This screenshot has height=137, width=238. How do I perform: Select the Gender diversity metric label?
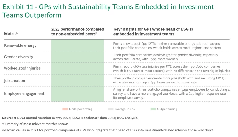pos(20,57)
